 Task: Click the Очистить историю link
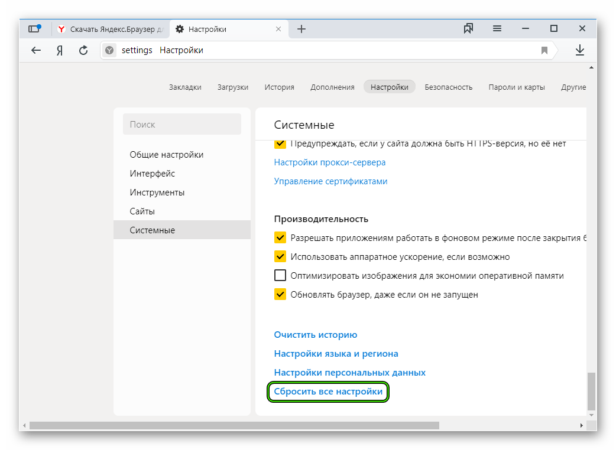(316, 335)
